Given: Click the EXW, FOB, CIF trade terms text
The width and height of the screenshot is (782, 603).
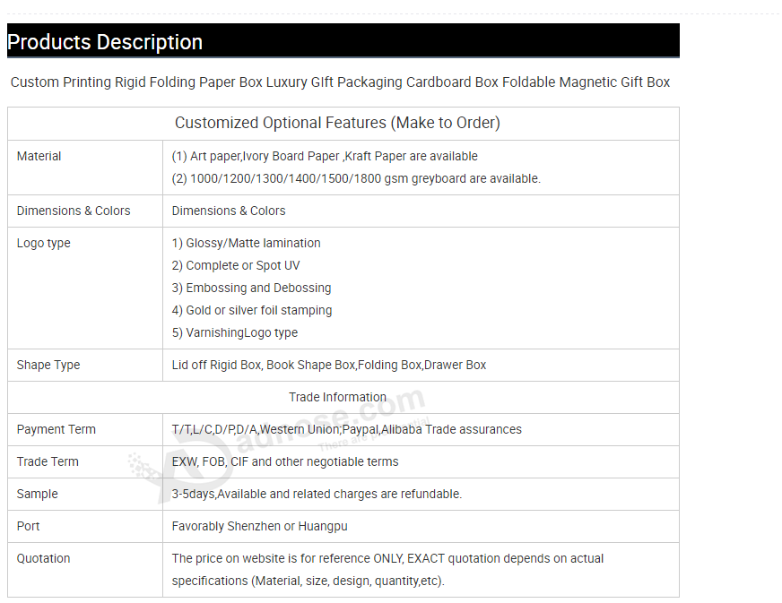Looking at the screenshot, I should [x=285, y=462].
